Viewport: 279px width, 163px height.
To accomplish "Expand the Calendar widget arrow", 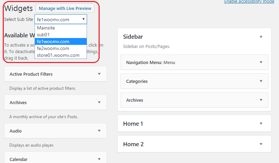I will 99,159.
